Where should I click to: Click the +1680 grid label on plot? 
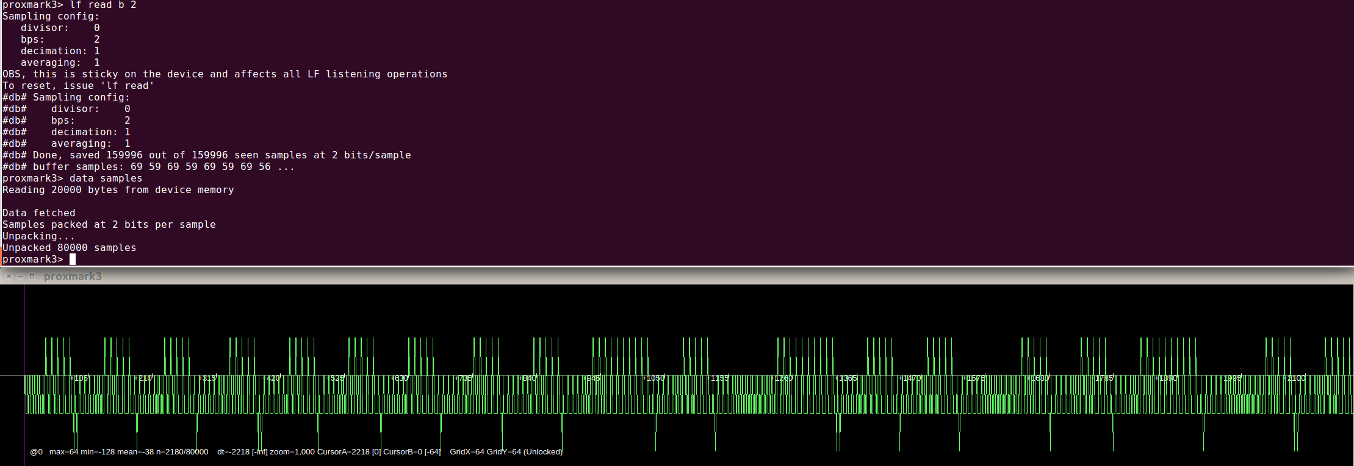[x=1038, y=378]
